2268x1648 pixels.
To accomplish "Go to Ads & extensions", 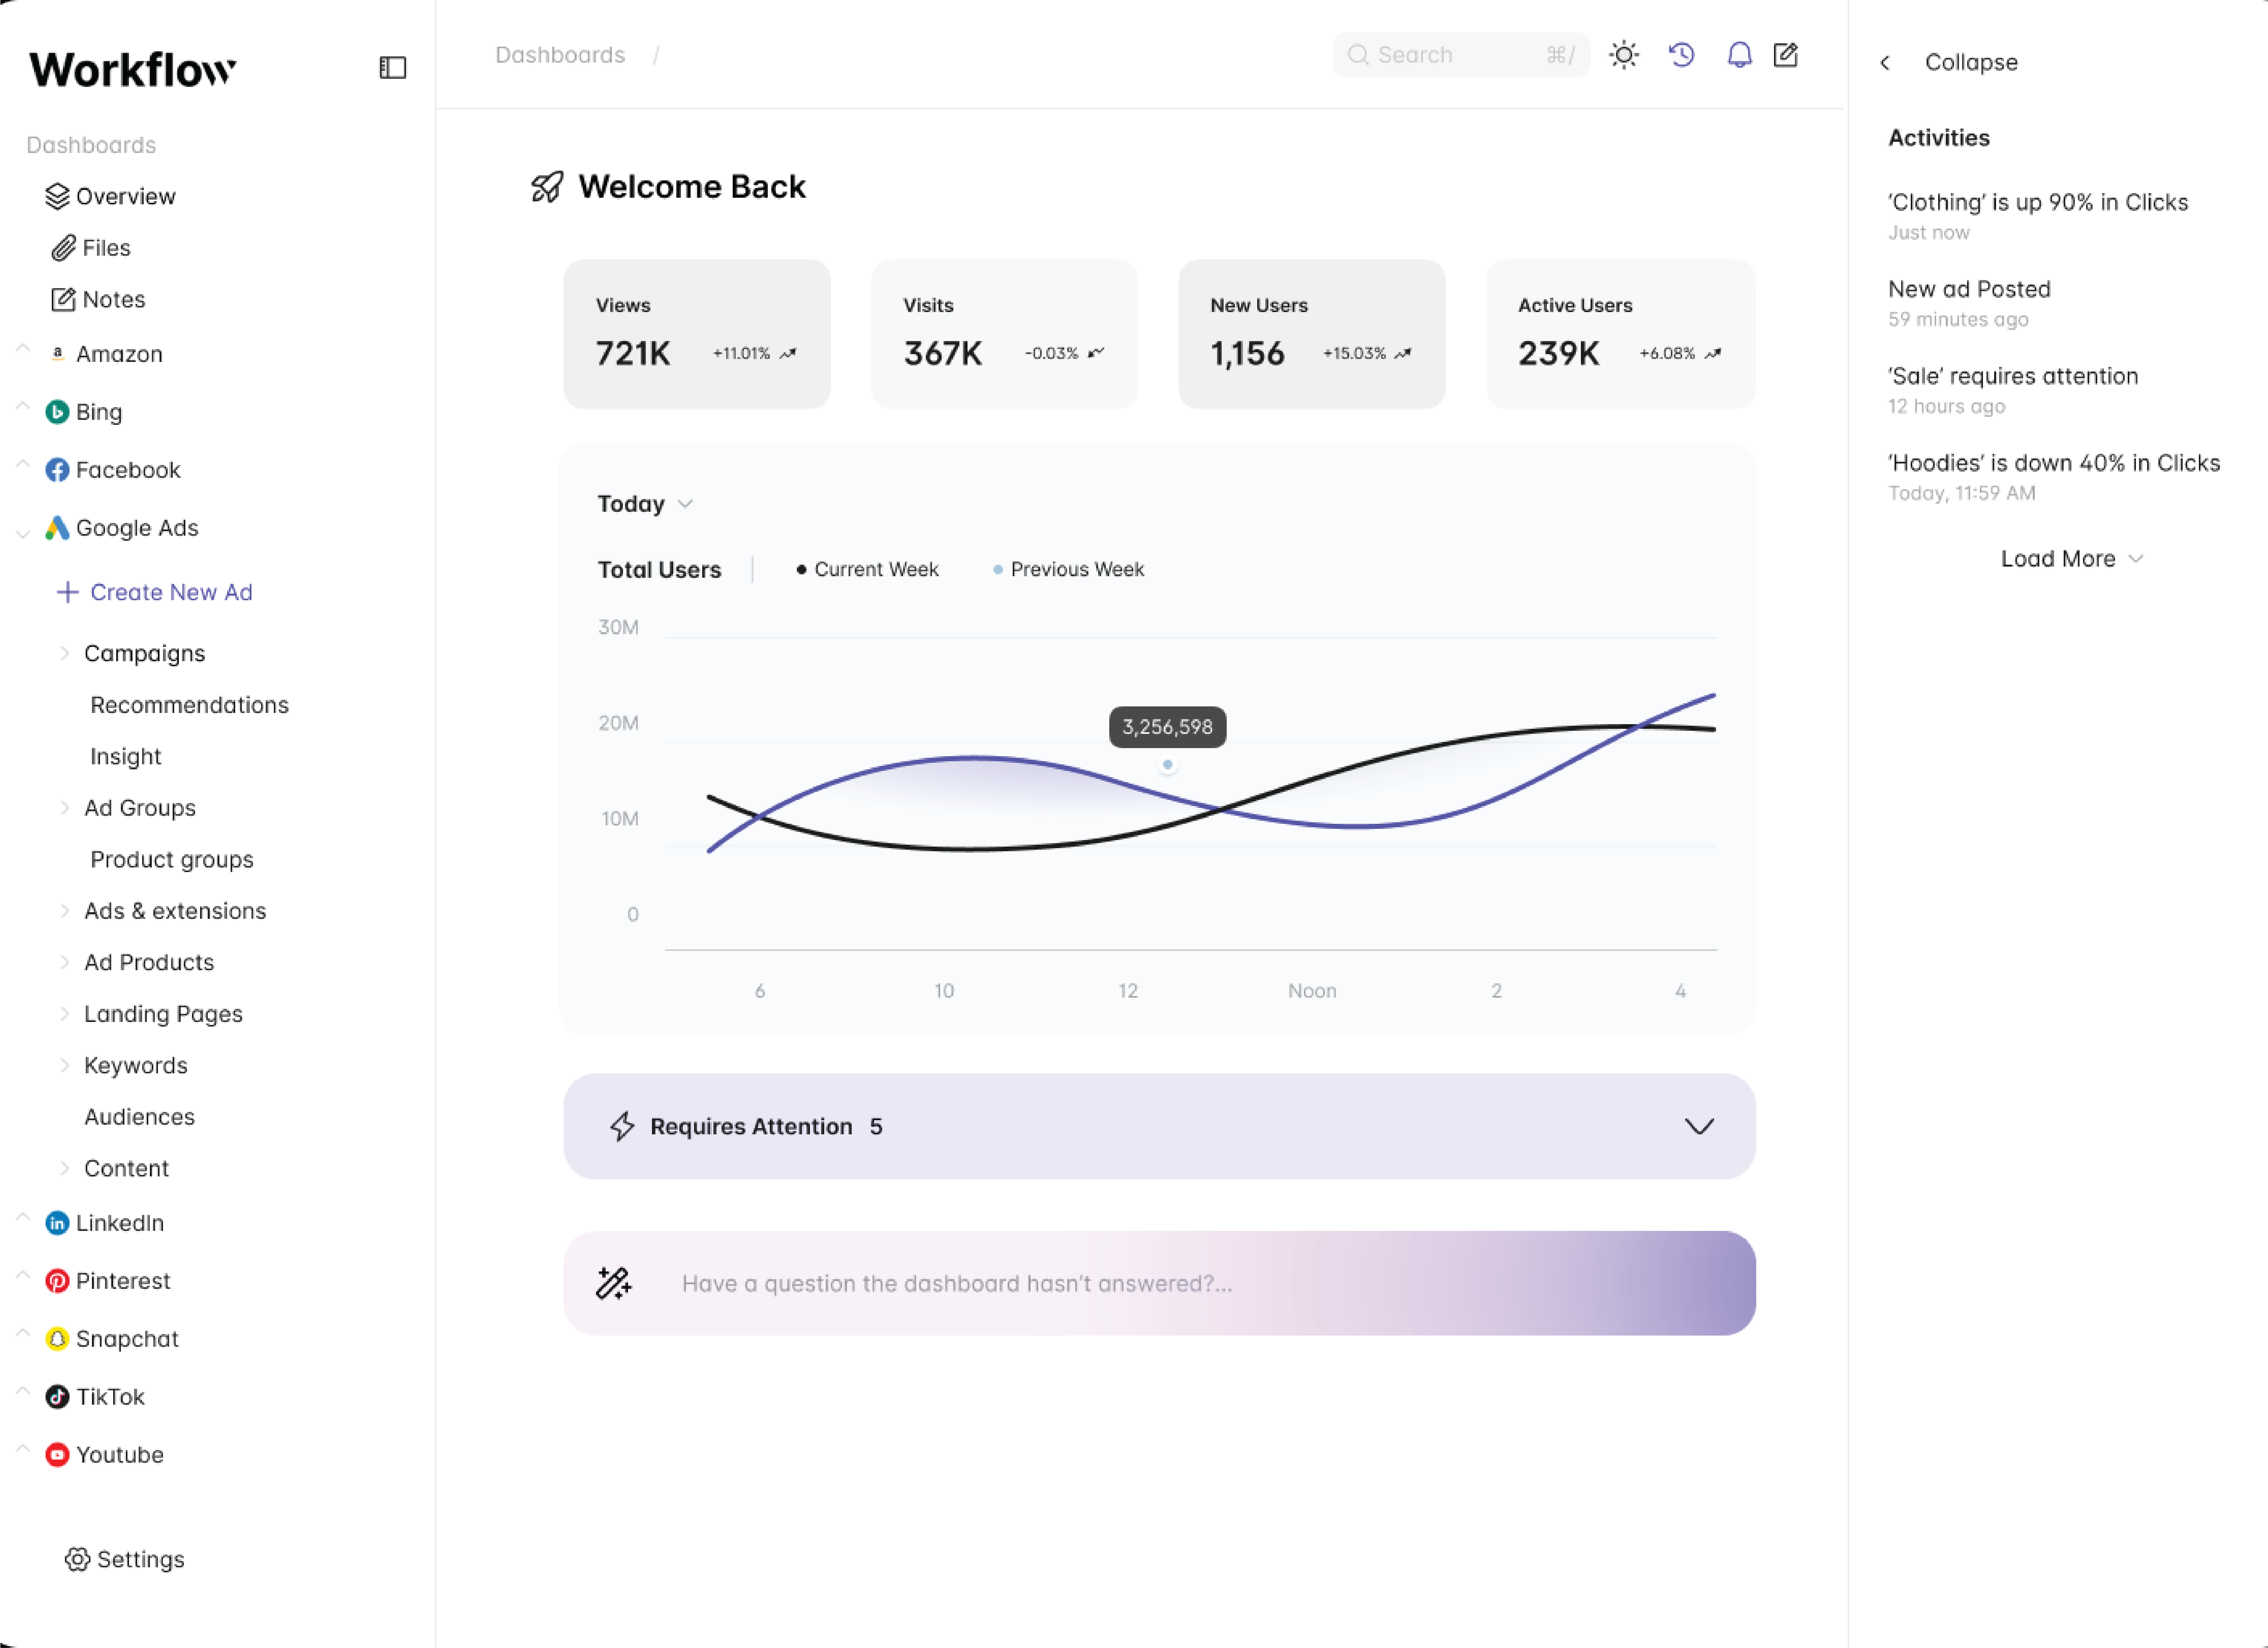I will [175, 911].
